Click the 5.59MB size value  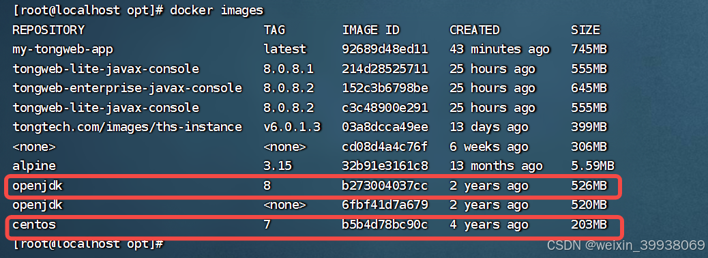click(x=593, y=166)
